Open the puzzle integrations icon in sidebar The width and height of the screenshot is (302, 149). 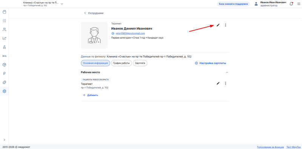click(x=4, y=82)
